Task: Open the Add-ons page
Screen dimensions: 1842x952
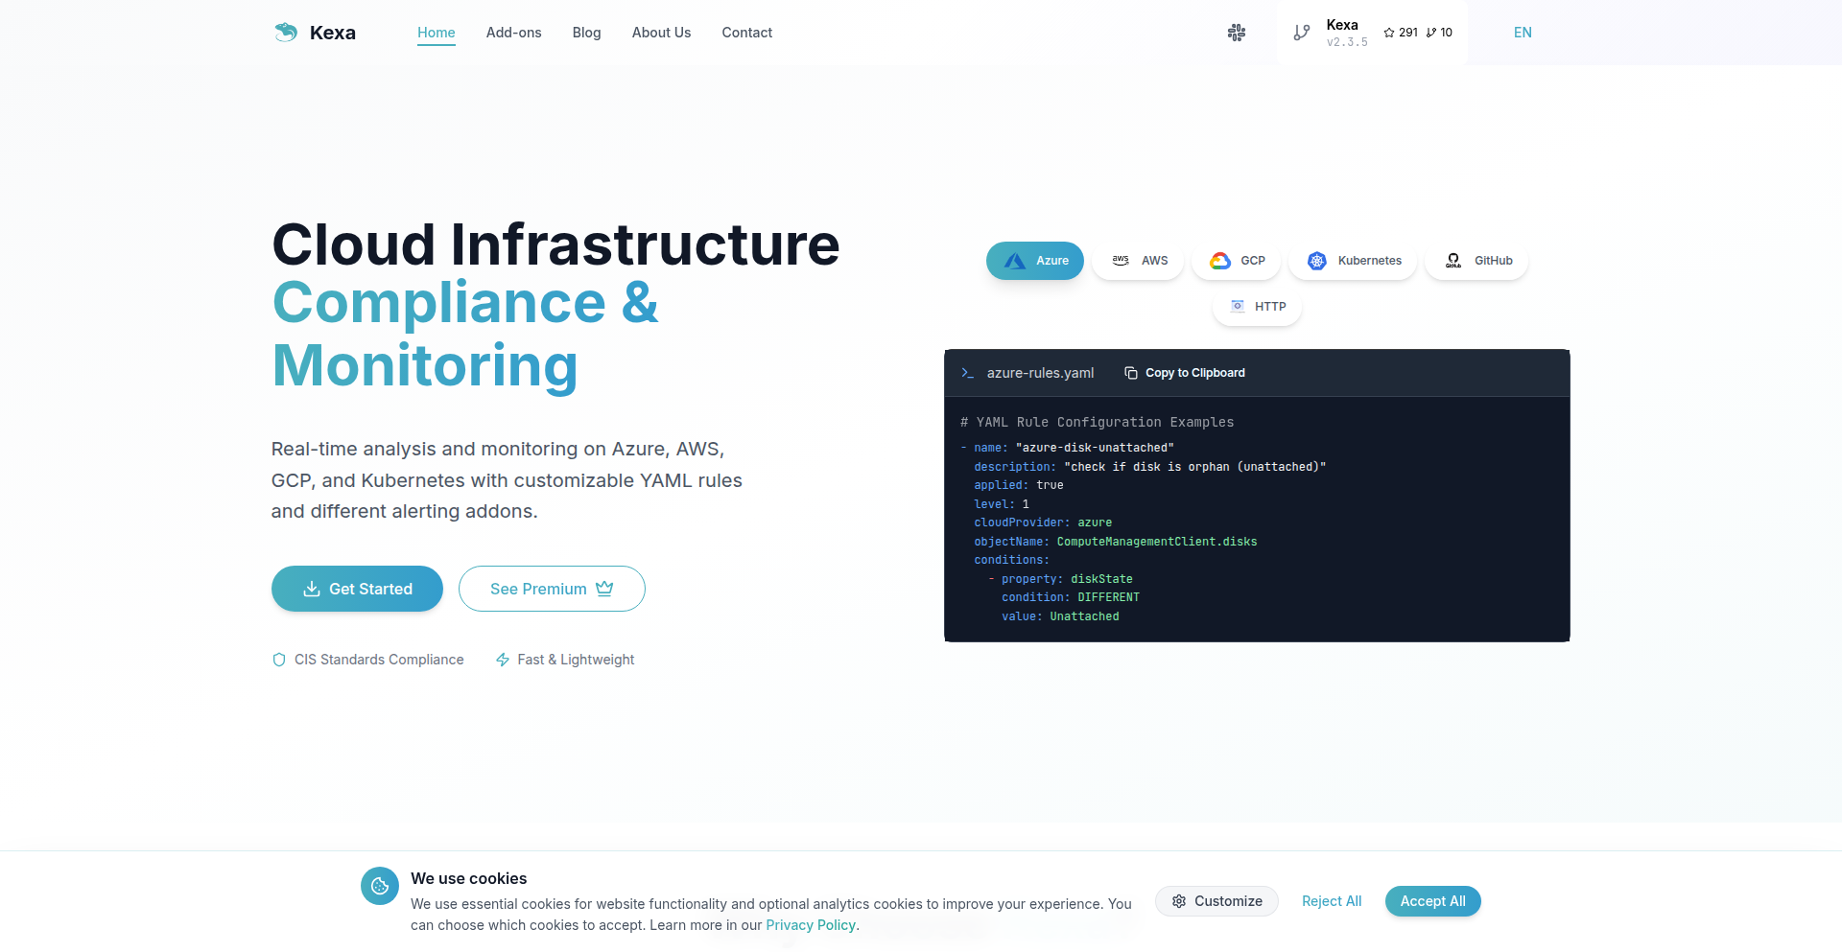Action: pyautogui.click(x=514, y=33)
